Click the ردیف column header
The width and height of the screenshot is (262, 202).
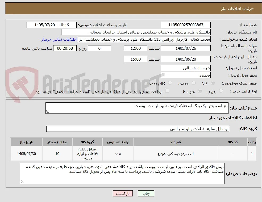pos(252,142)
